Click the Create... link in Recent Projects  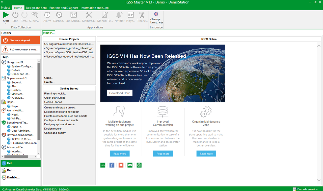point(49,82)
